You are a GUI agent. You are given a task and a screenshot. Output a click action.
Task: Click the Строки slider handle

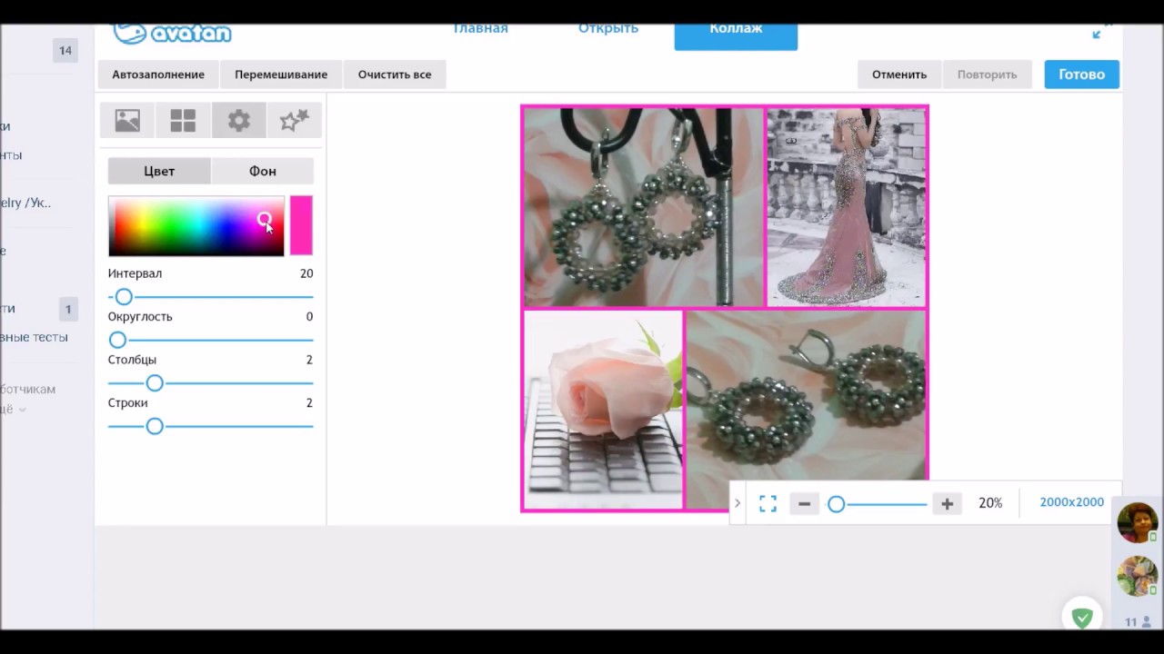155,426
